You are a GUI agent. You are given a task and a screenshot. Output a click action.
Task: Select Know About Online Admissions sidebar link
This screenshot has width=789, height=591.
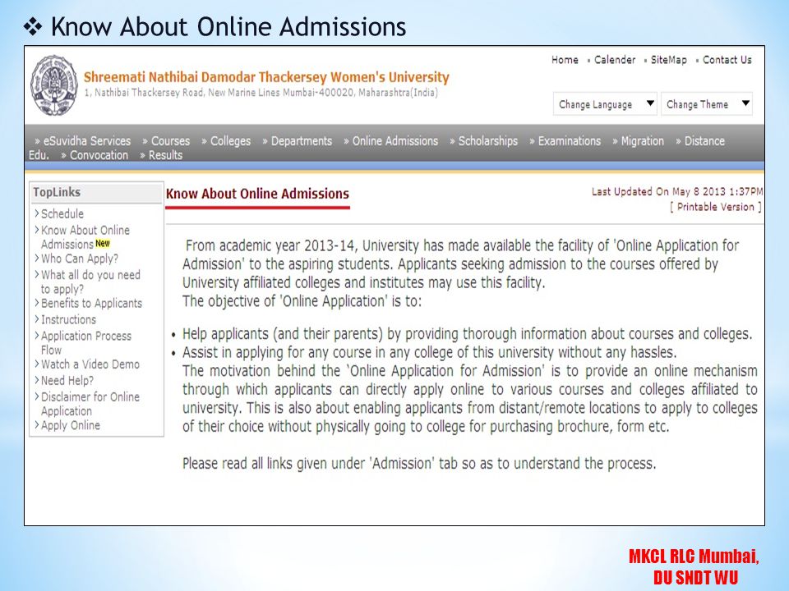(x=85, y=236)
